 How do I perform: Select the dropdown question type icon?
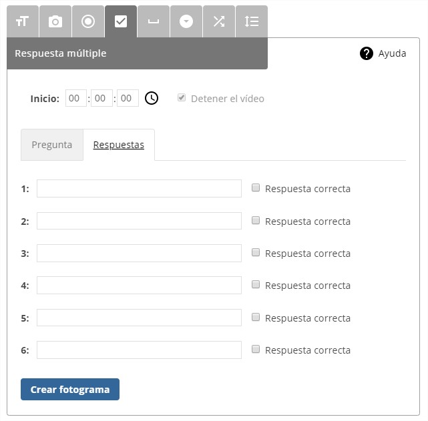pyautogui.click(x=186, y=21)
